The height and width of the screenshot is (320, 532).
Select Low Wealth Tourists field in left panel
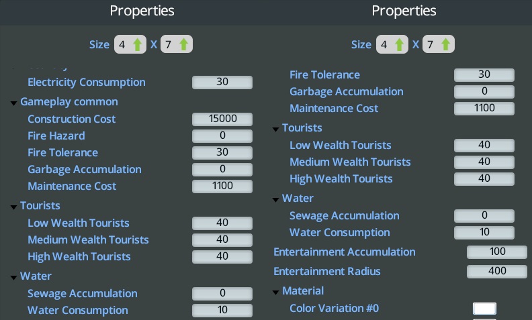222,223
